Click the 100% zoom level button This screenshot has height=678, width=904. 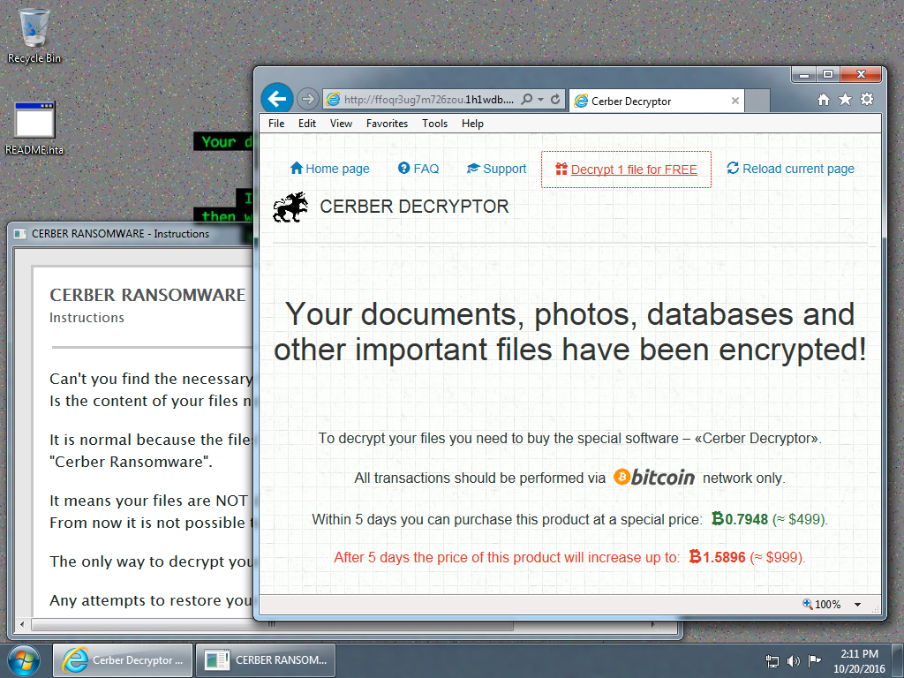click(x=822, y=604)
